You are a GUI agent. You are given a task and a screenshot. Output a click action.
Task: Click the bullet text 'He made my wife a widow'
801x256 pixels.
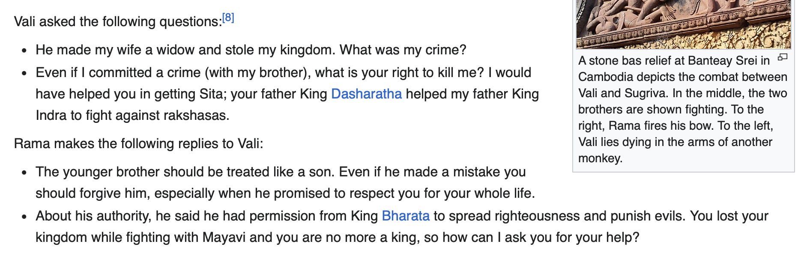click(251, 50)
